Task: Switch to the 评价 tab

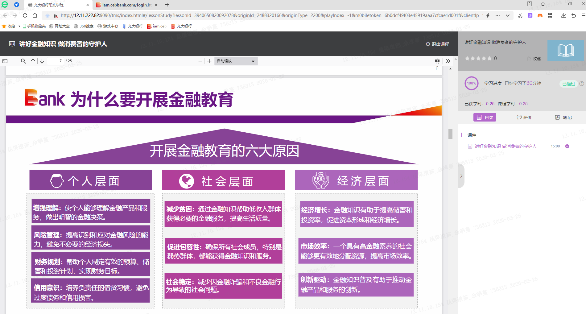Action: click(524, 118)
